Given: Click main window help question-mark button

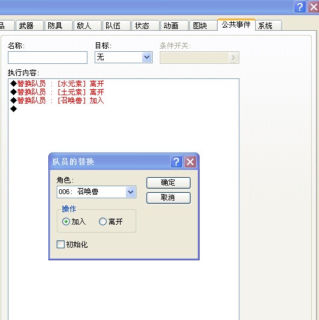Looking at the screenshot, I should pos(300,7).
